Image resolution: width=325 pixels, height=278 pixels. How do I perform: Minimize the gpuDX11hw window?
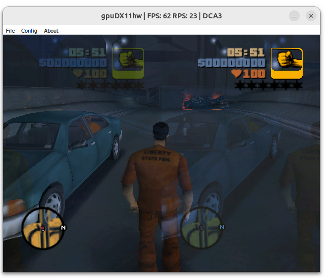pyautogui.click(x=294, y=16)
